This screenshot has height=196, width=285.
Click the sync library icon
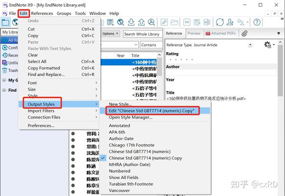point(220,22)
